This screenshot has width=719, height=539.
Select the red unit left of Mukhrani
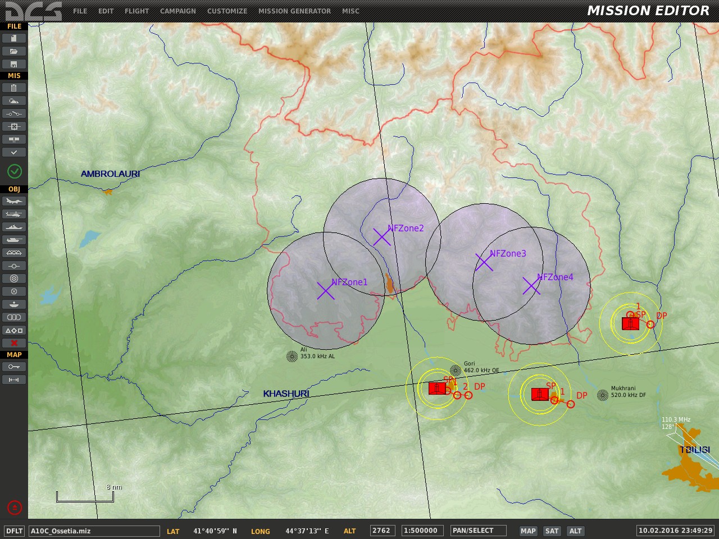(540, 394)
